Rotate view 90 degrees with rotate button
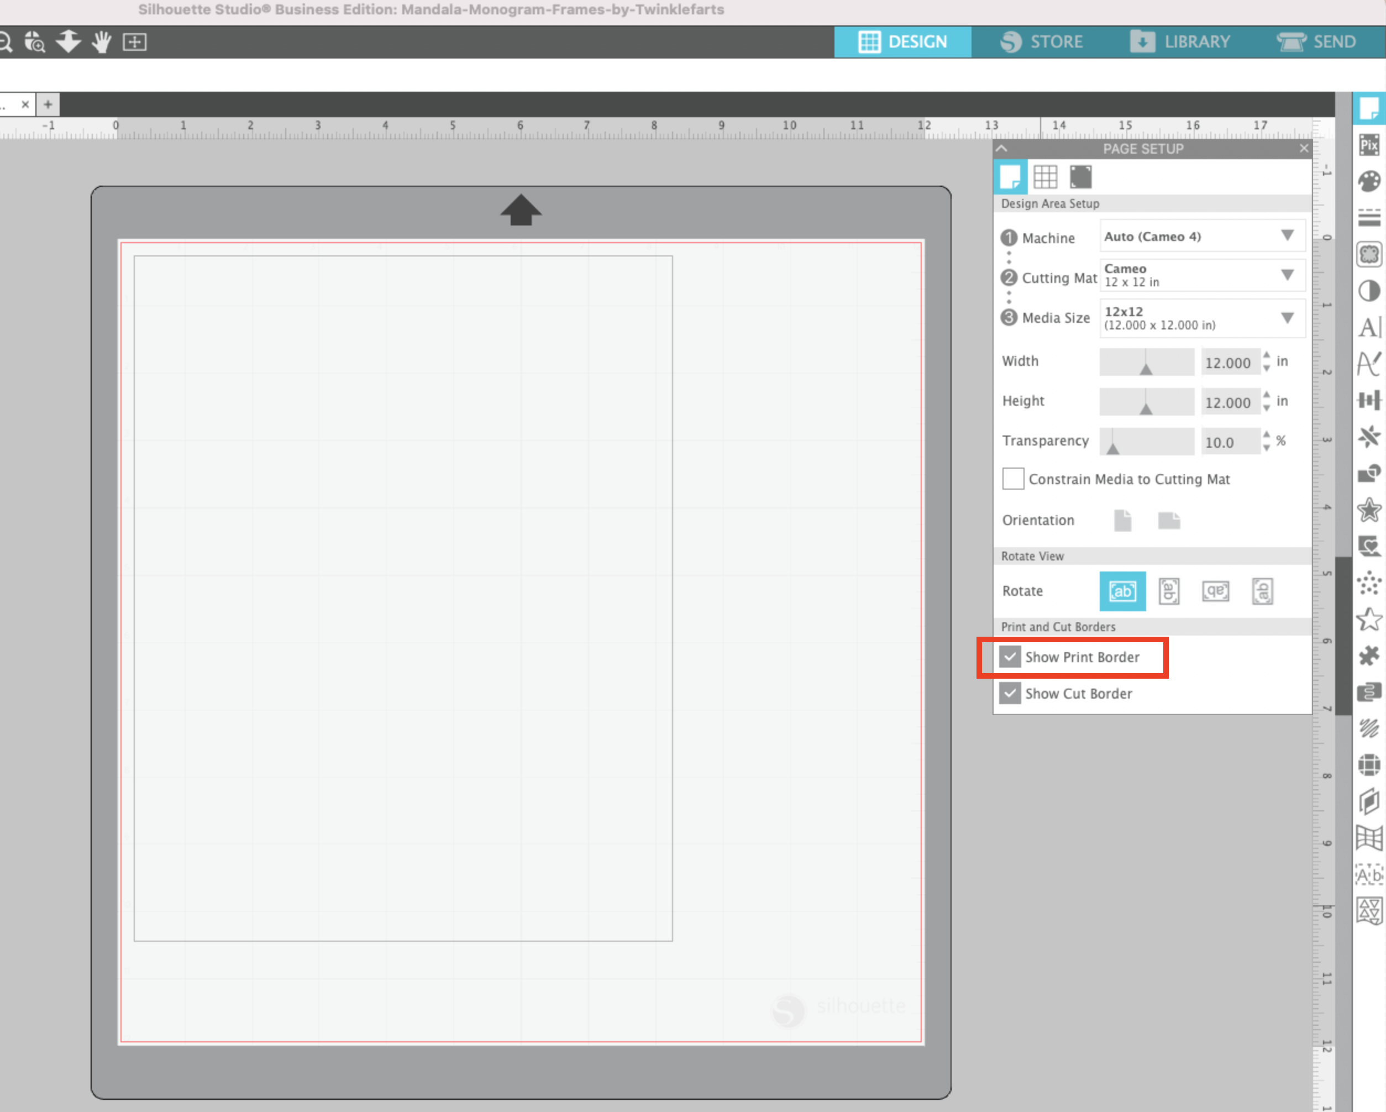 (x=1169, y=591)
